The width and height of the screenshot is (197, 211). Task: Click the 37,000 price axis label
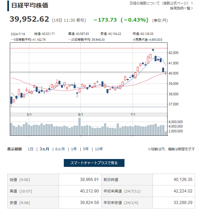pyautogui.click(x=174, y=104)
